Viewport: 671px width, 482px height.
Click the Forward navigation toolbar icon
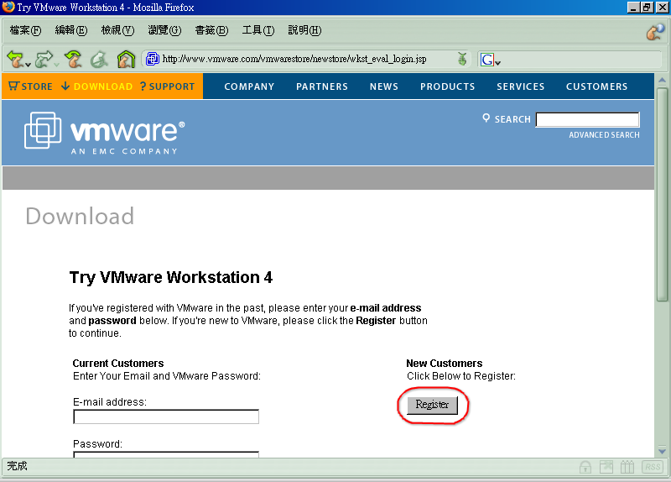click(x=44, y=59)
